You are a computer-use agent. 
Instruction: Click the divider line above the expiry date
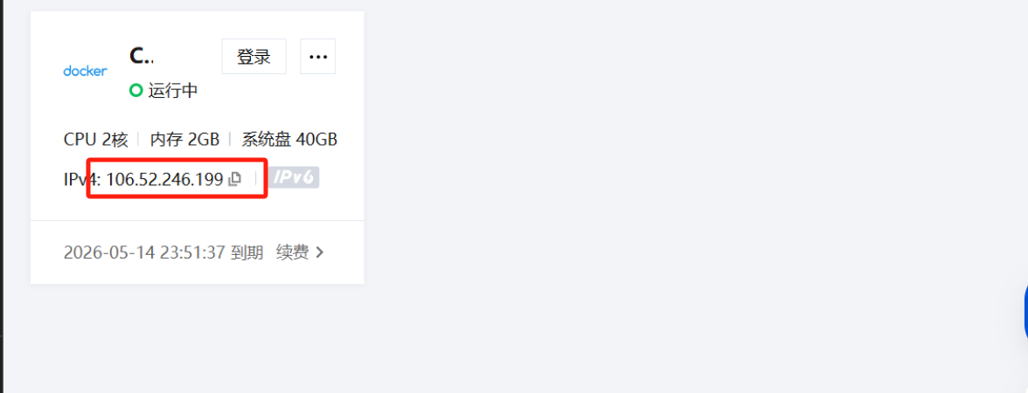pyautogui.click(x=198, y=221)
